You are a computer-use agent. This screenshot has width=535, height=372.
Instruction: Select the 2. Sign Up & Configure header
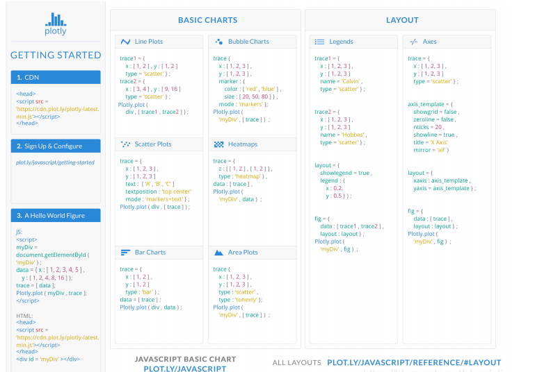click(x=56, y=146)
